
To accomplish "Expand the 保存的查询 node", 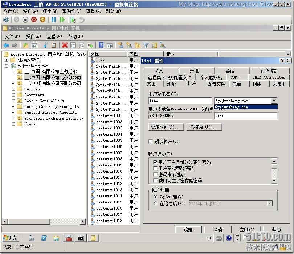I will (7, 60).
